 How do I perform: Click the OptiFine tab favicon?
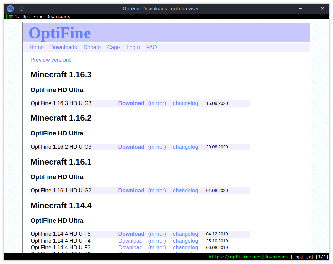(11, 17)
